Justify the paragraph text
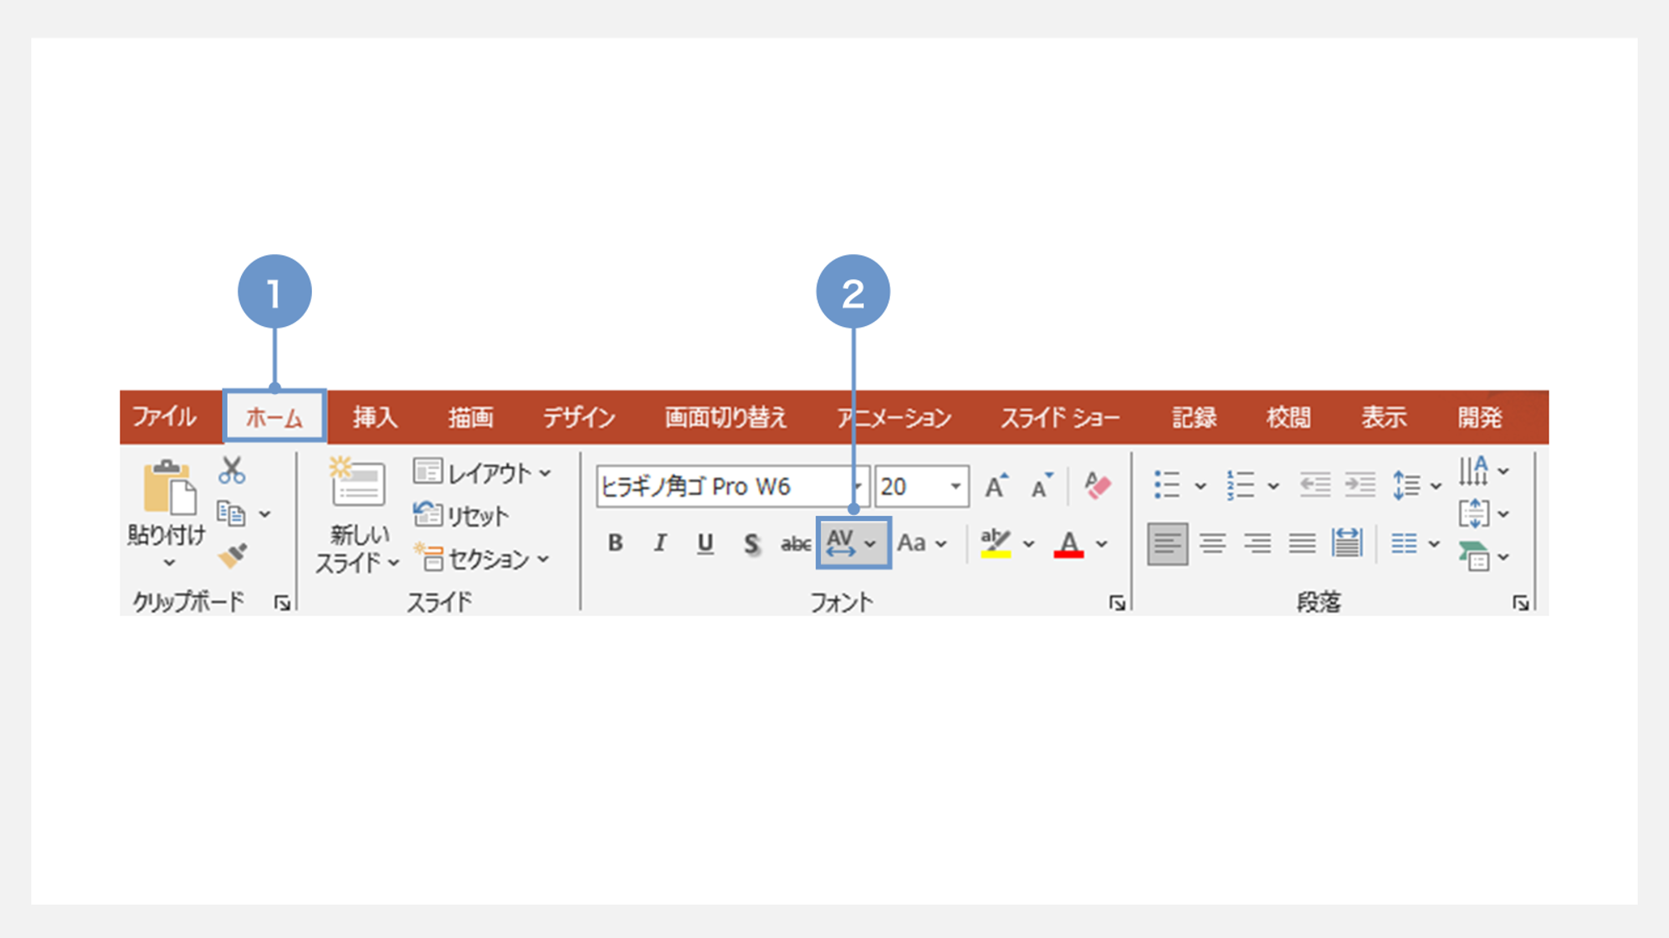Screen dimensions: 1669x938 (x=1303, y=544)
